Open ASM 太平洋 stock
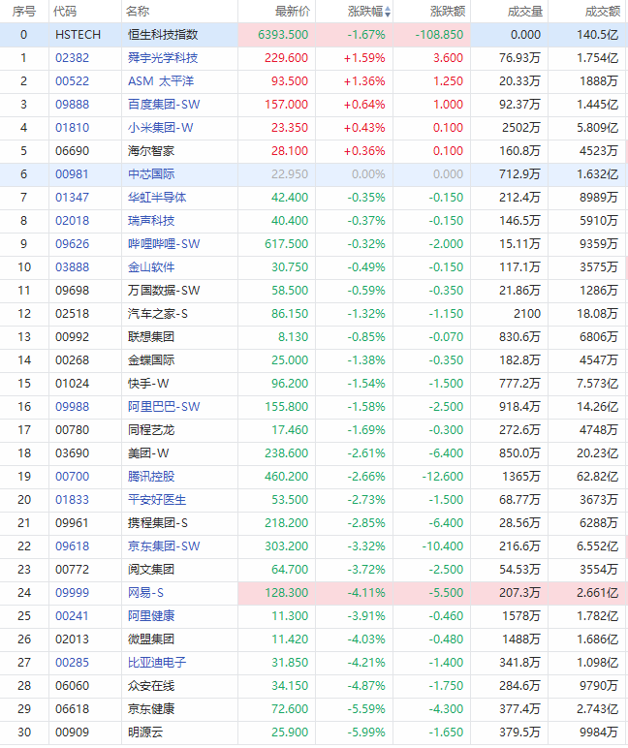Image resolution: width=628 pixels, height=748 pixels. coord(161,81)
